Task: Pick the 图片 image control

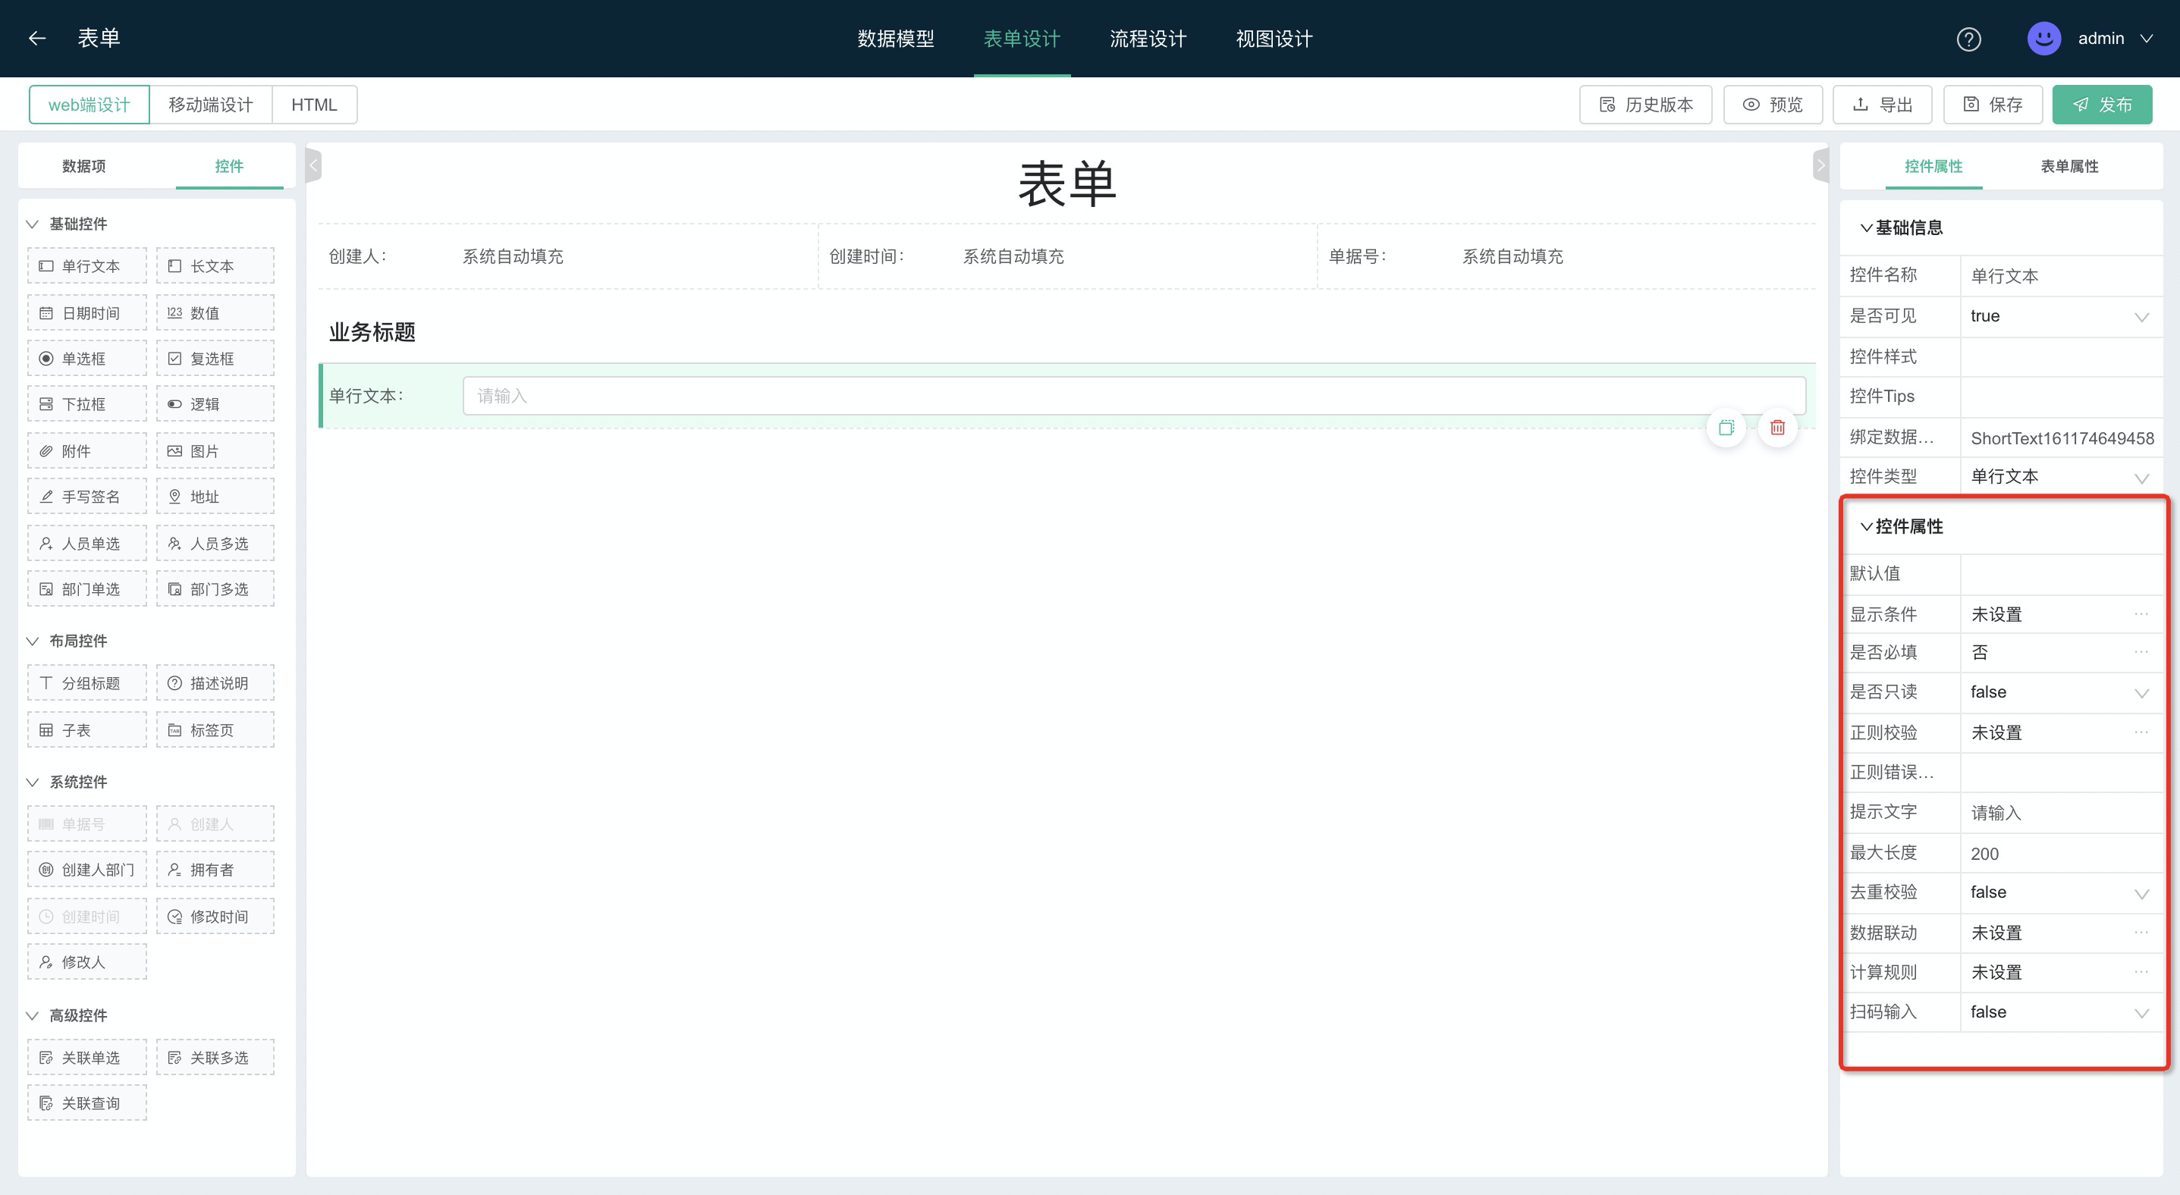Action: coord(215,450)
